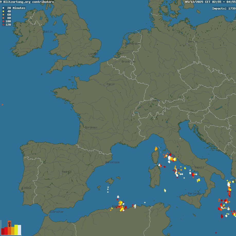Click the Napoli city marker
The width and height of the screenshot is (236, 236).
tap(194, 169)
